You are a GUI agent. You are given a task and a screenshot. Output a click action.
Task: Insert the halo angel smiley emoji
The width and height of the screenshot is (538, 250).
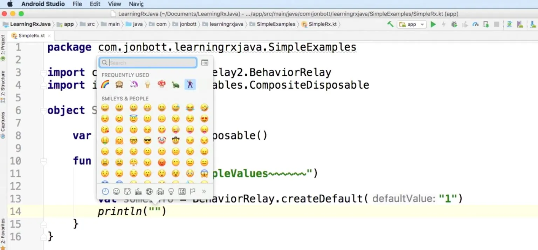[133, 119]
